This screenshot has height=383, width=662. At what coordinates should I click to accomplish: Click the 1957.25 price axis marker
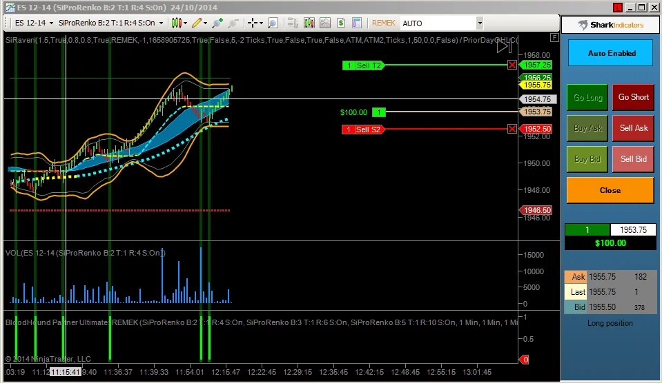(536, 65)
